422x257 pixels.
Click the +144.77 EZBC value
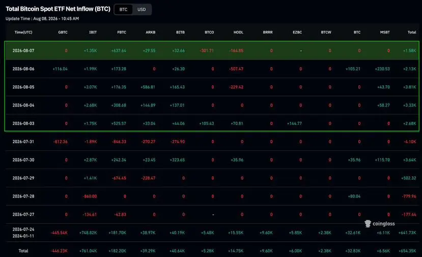pyautogui.click(x=294, y=123)
